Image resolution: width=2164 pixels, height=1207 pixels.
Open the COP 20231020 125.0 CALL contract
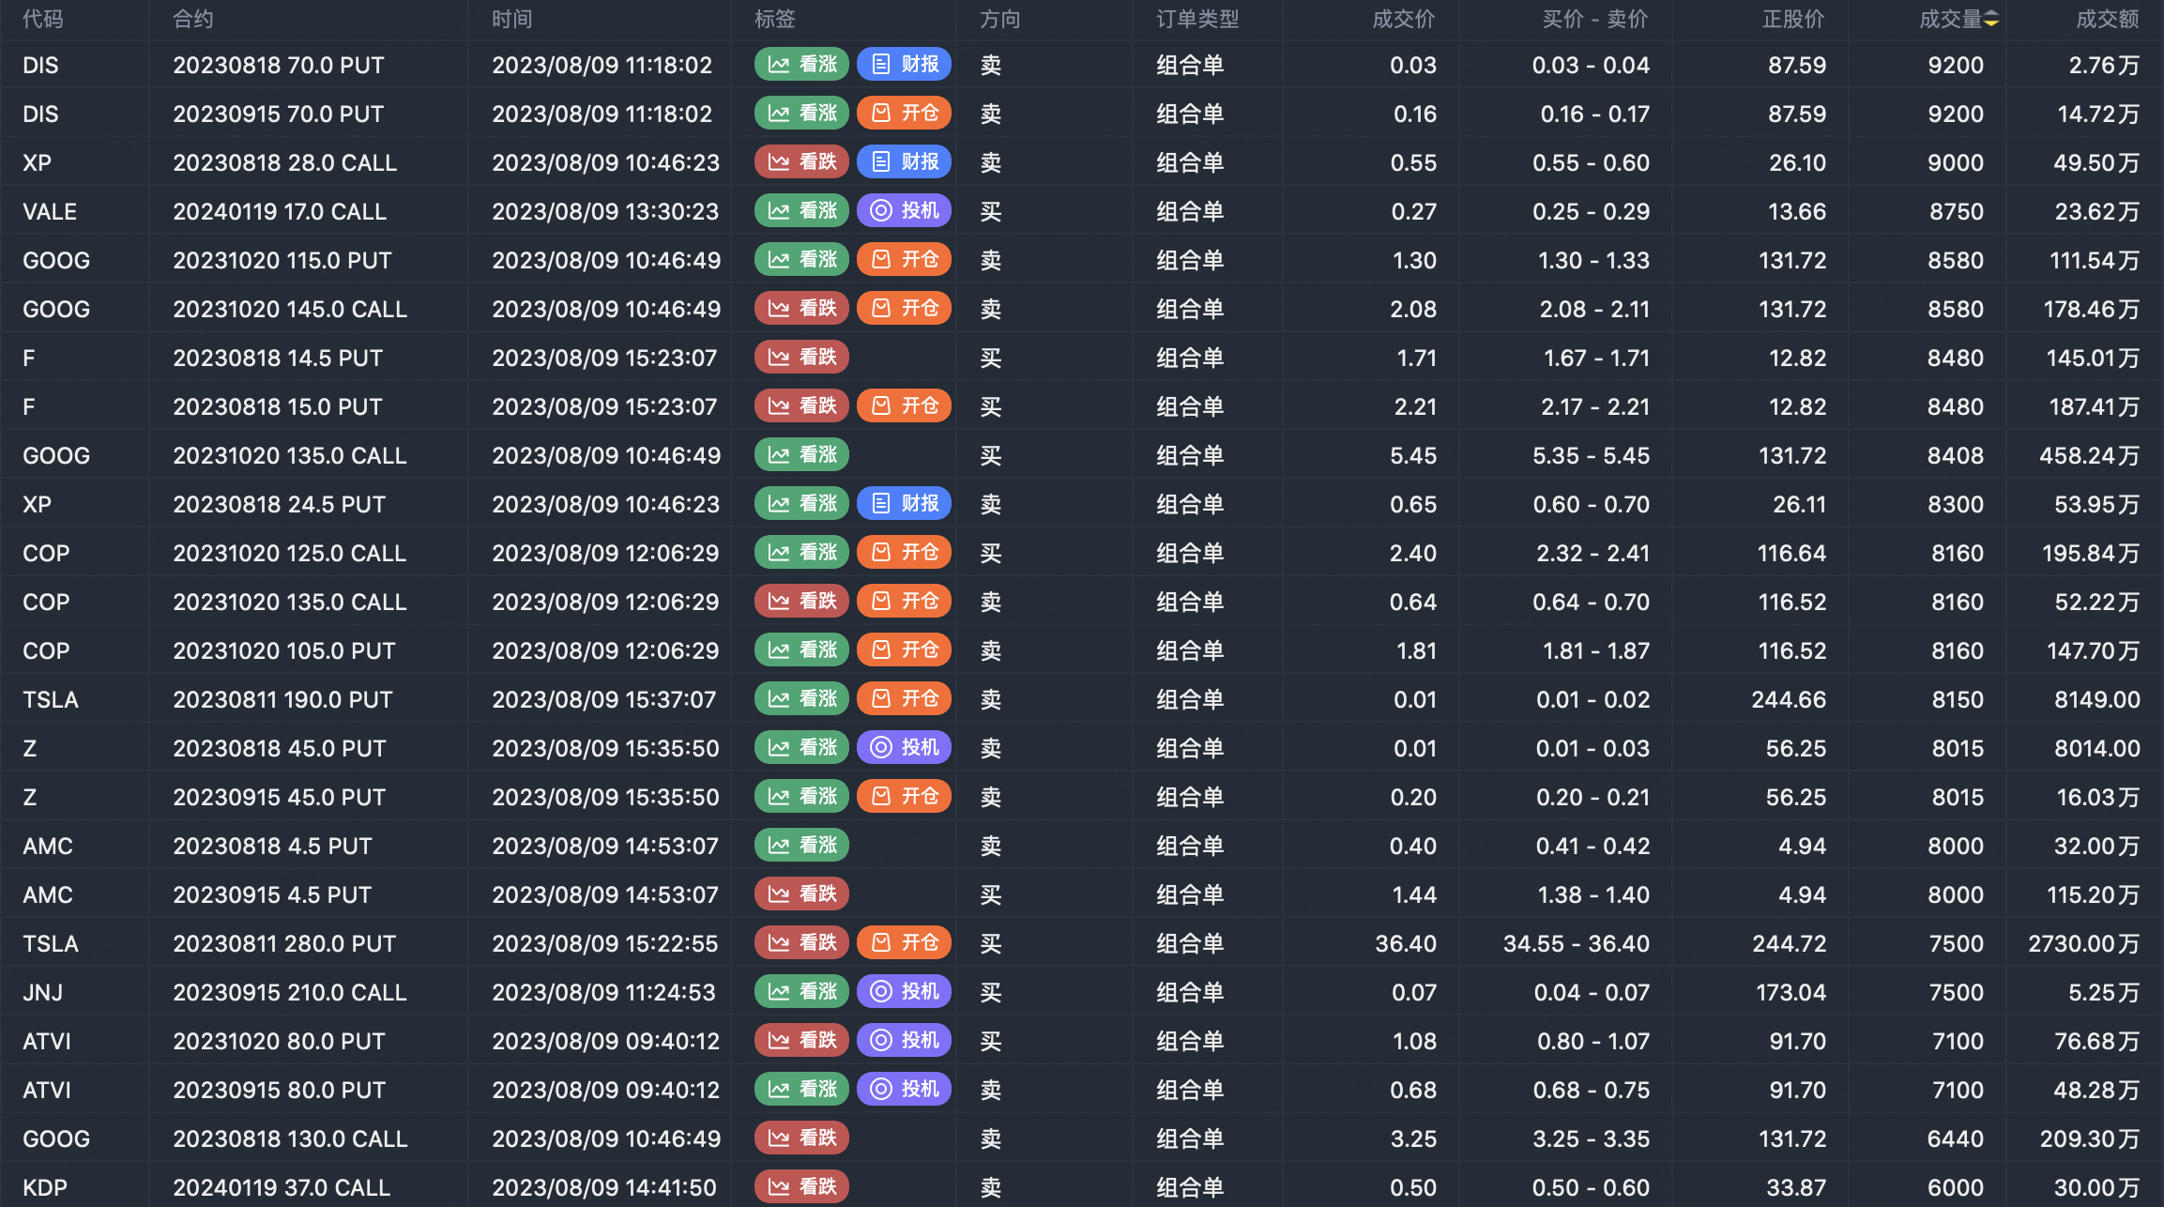pyautogui.click(x=289, y=553)
